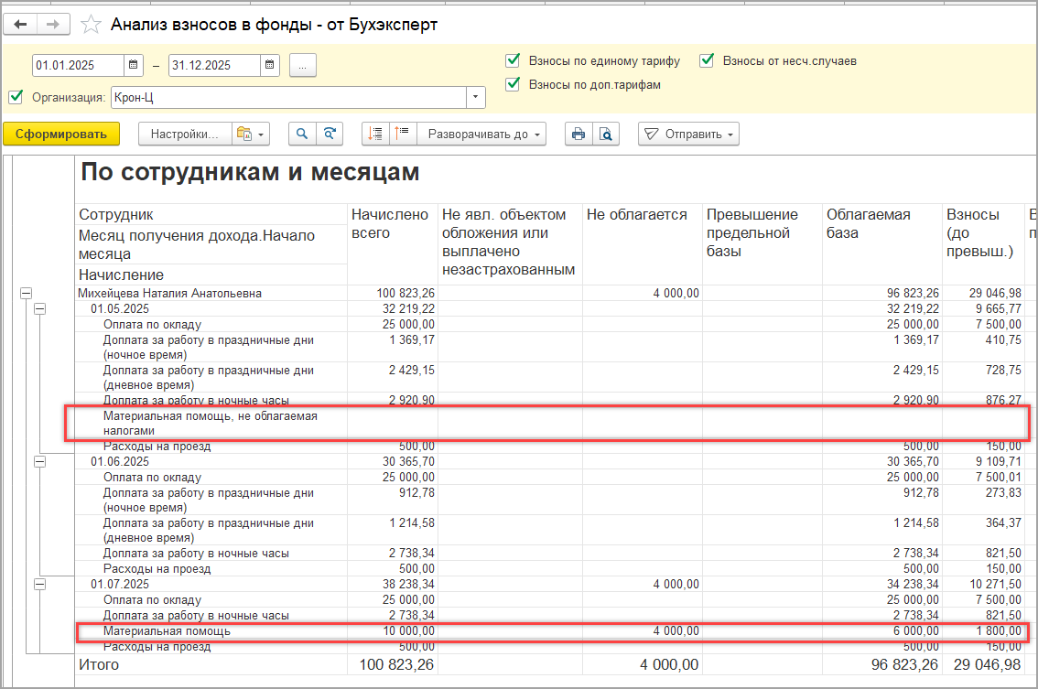Collapse the 01.07.2025 month group
Screen dimensions: 1038x689
click(39, 585)
